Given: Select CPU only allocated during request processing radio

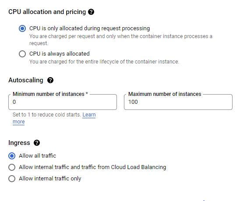Looking at the screenshot, I should coord(22,28).
